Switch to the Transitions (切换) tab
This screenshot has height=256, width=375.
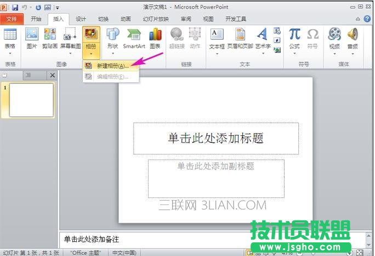103,19
